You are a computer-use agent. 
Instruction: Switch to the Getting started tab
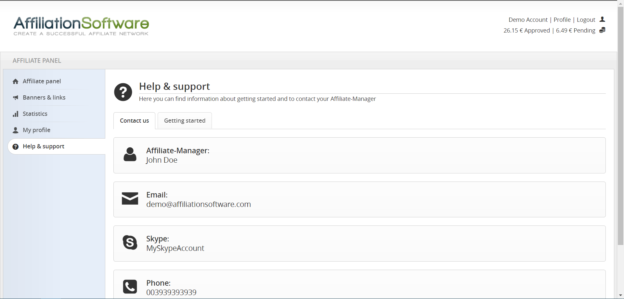pyautogui.click(x=185, y=121)
